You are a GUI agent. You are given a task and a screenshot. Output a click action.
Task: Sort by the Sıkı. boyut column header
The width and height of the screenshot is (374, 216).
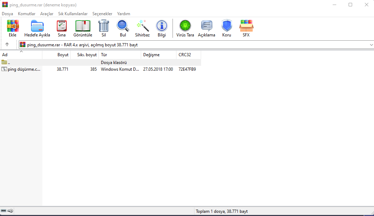(x=85, y=55)
